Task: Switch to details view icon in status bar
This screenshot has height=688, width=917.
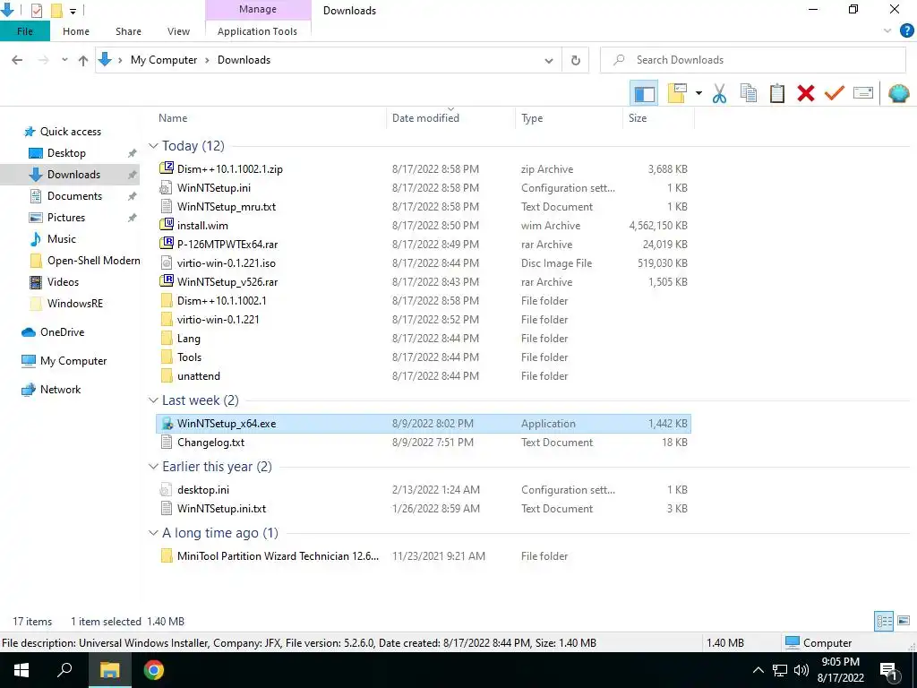Action: coord(884,622)
